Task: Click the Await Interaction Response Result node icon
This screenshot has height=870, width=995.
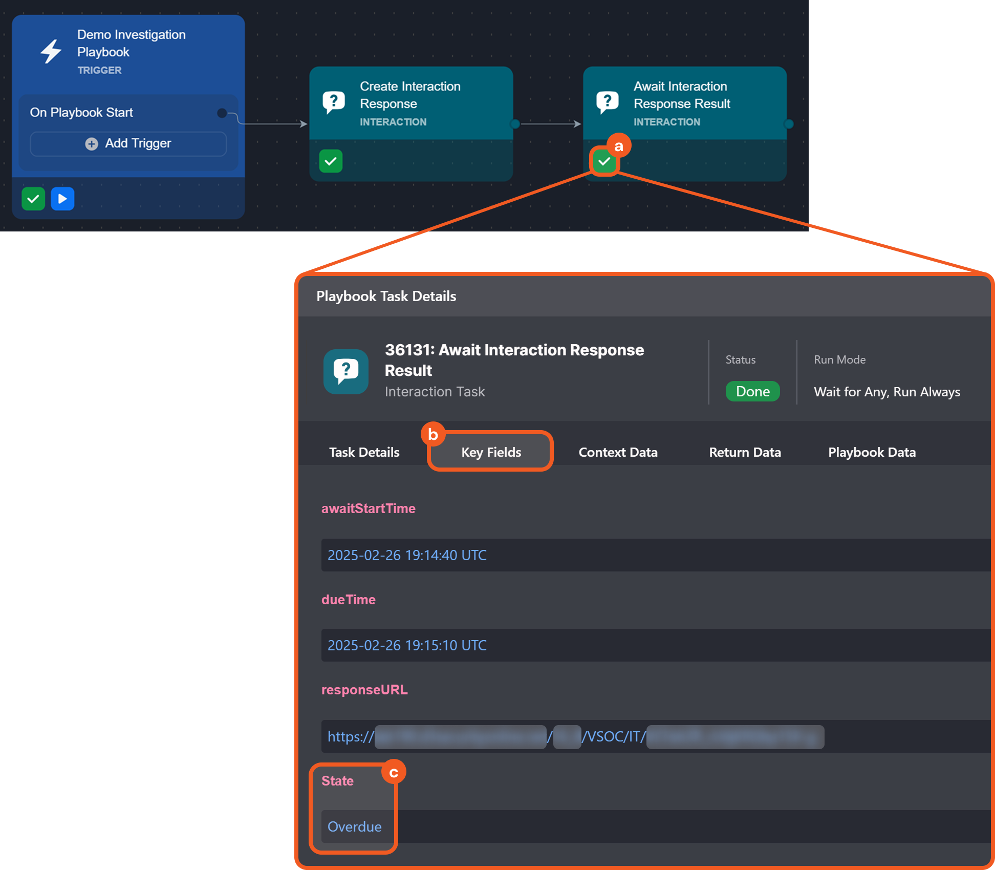Action: 608,102
